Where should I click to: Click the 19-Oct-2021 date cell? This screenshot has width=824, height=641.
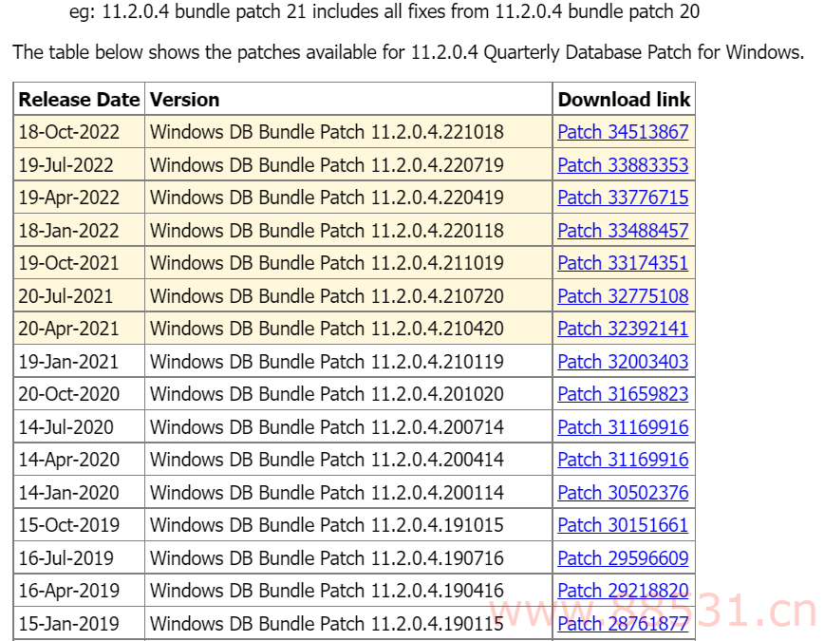pyautogui.click(x=80, y=263)
